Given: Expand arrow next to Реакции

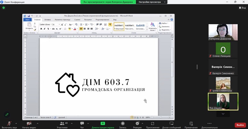Looking at the screenshot, I should coord(142,123).
